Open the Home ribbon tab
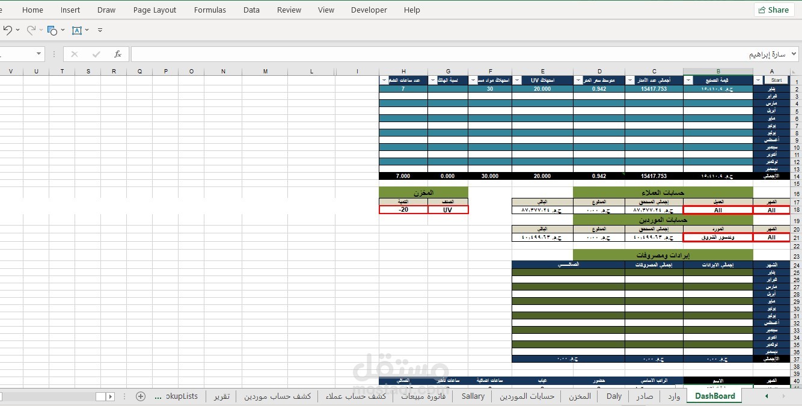 [x=32, y=10]
